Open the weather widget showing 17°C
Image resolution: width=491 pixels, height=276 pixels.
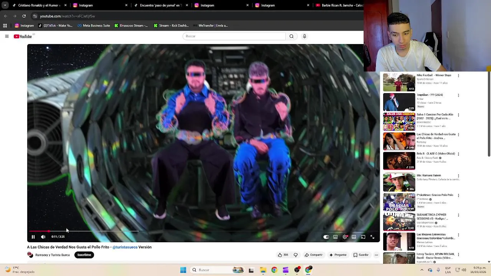click(x=19, y=270)
